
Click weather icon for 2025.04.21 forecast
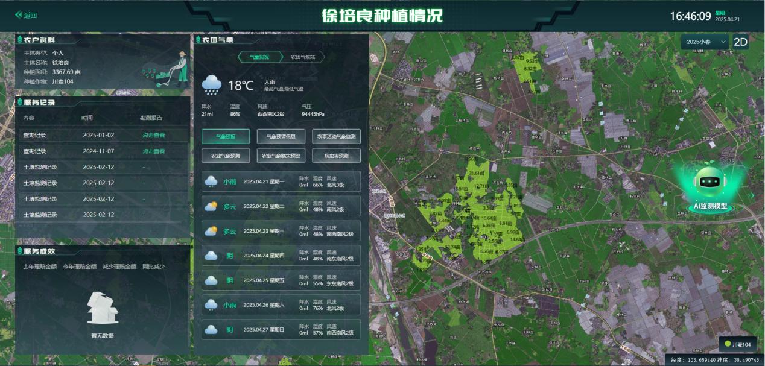point(211,181)
